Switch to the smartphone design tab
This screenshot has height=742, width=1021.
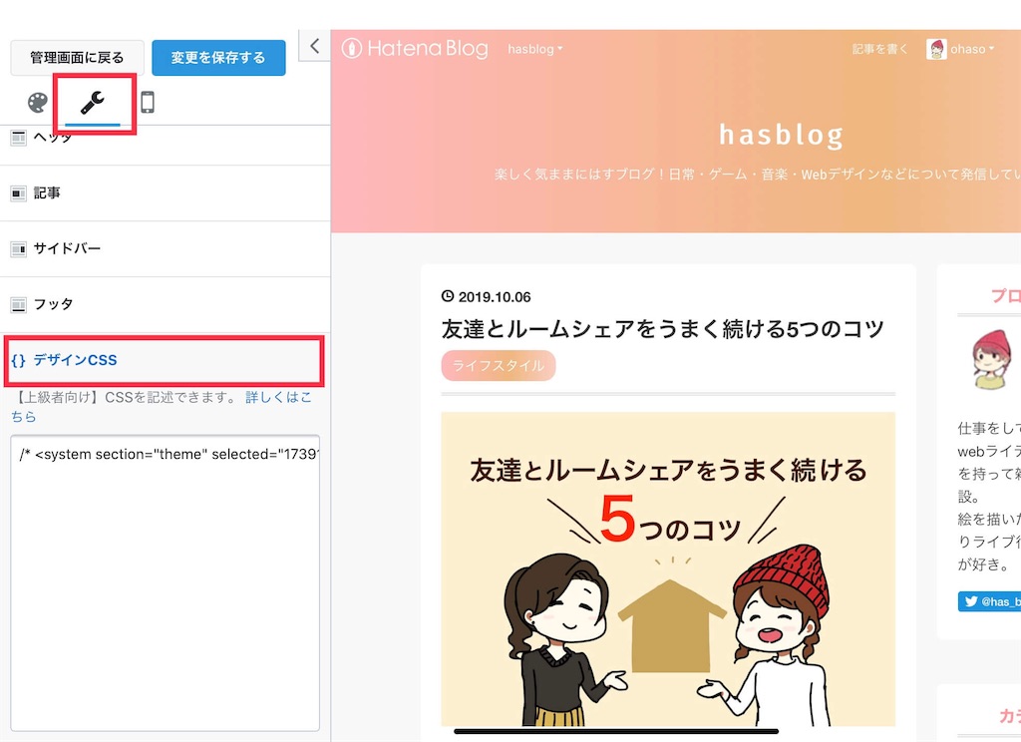pyautogui.click(x=148, y=103)
